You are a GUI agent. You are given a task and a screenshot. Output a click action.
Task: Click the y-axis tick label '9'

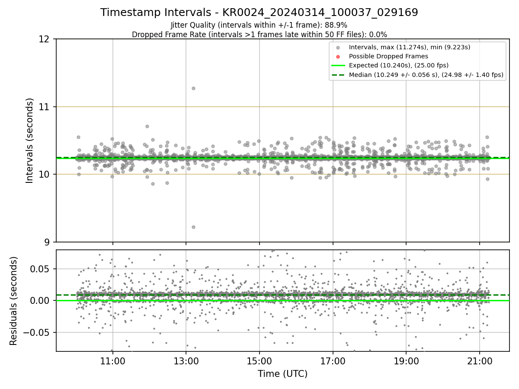pos(48,242)
